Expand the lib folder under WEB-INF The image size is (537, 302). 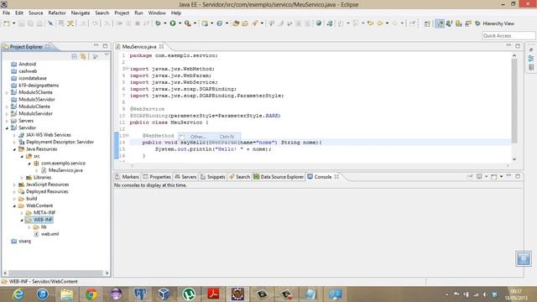29,227
